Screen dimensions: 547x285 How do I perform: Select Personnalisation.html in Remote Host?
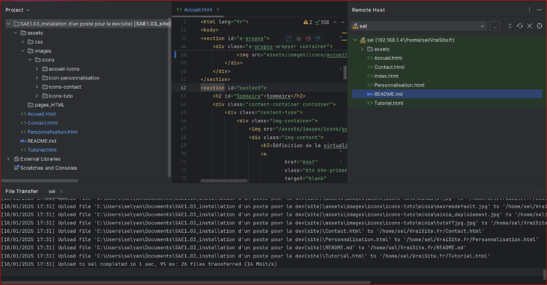click(x=399, y=85)
